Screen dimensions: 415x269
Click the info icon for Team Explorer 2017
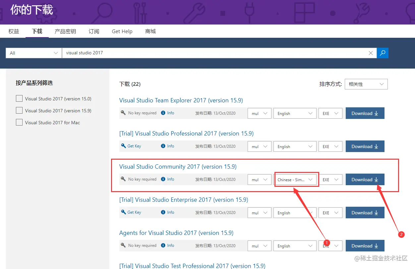coord(163,113)
